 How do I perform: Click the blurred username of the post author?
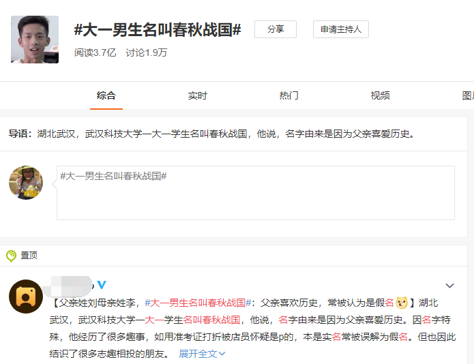click(x=72, y=284)
